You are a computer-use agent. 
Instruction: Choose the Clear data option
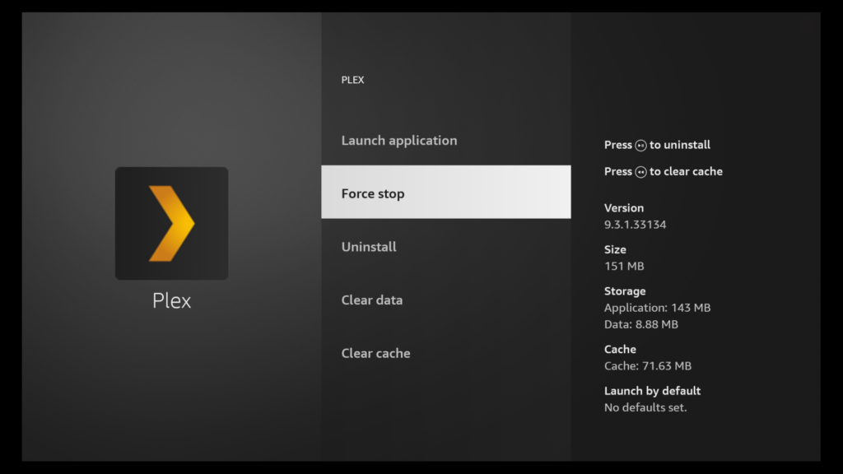click(x=372, y=300)
